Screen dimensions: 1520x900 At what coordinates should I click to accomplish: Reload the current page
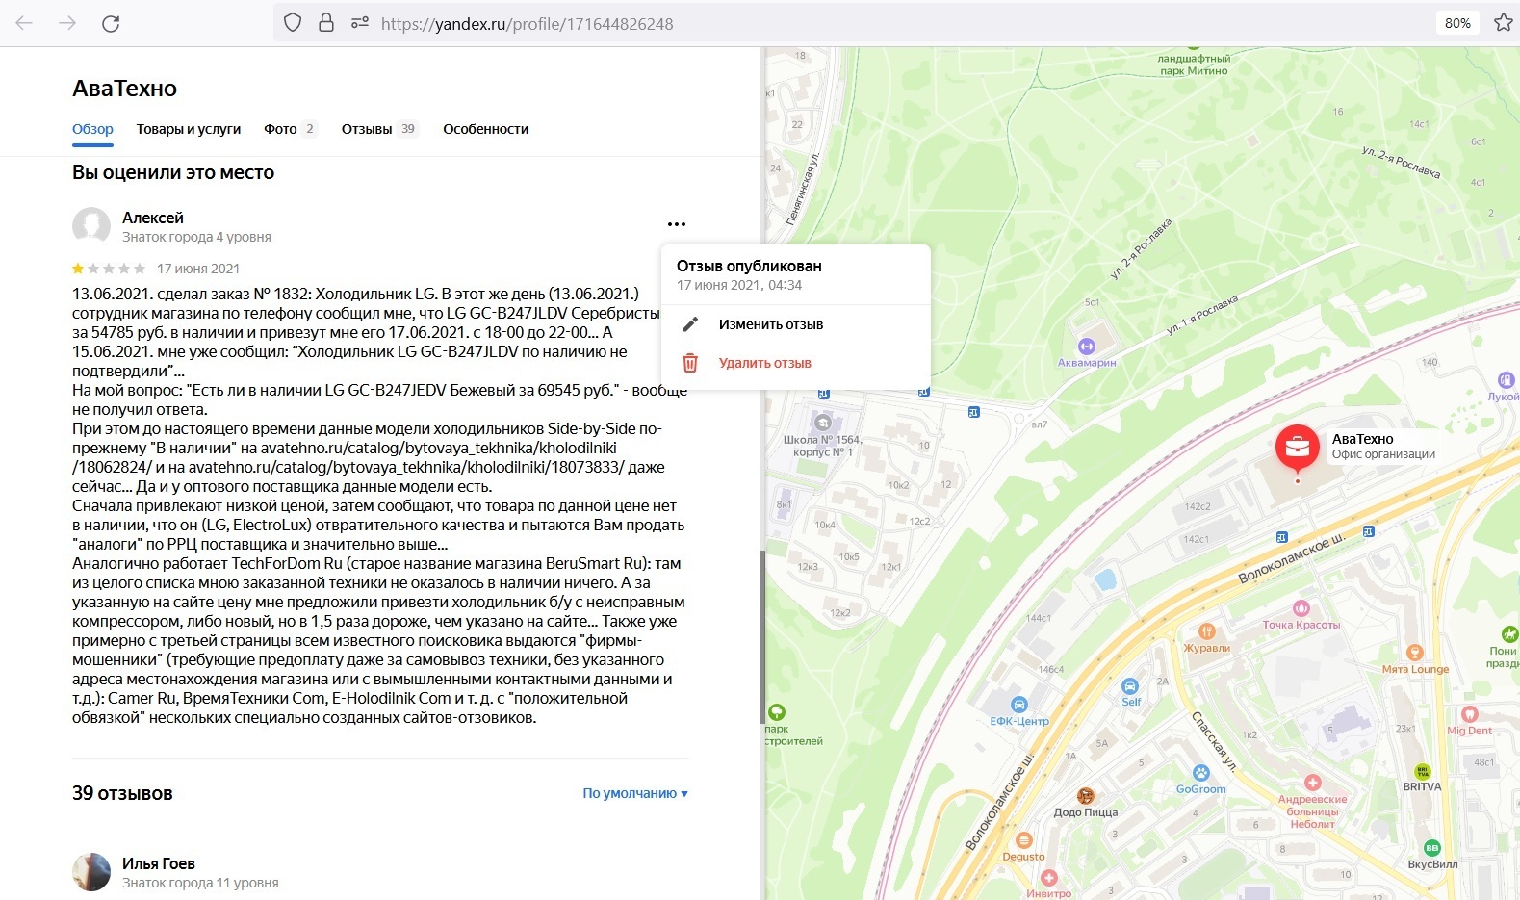click(x=111, y=23)
